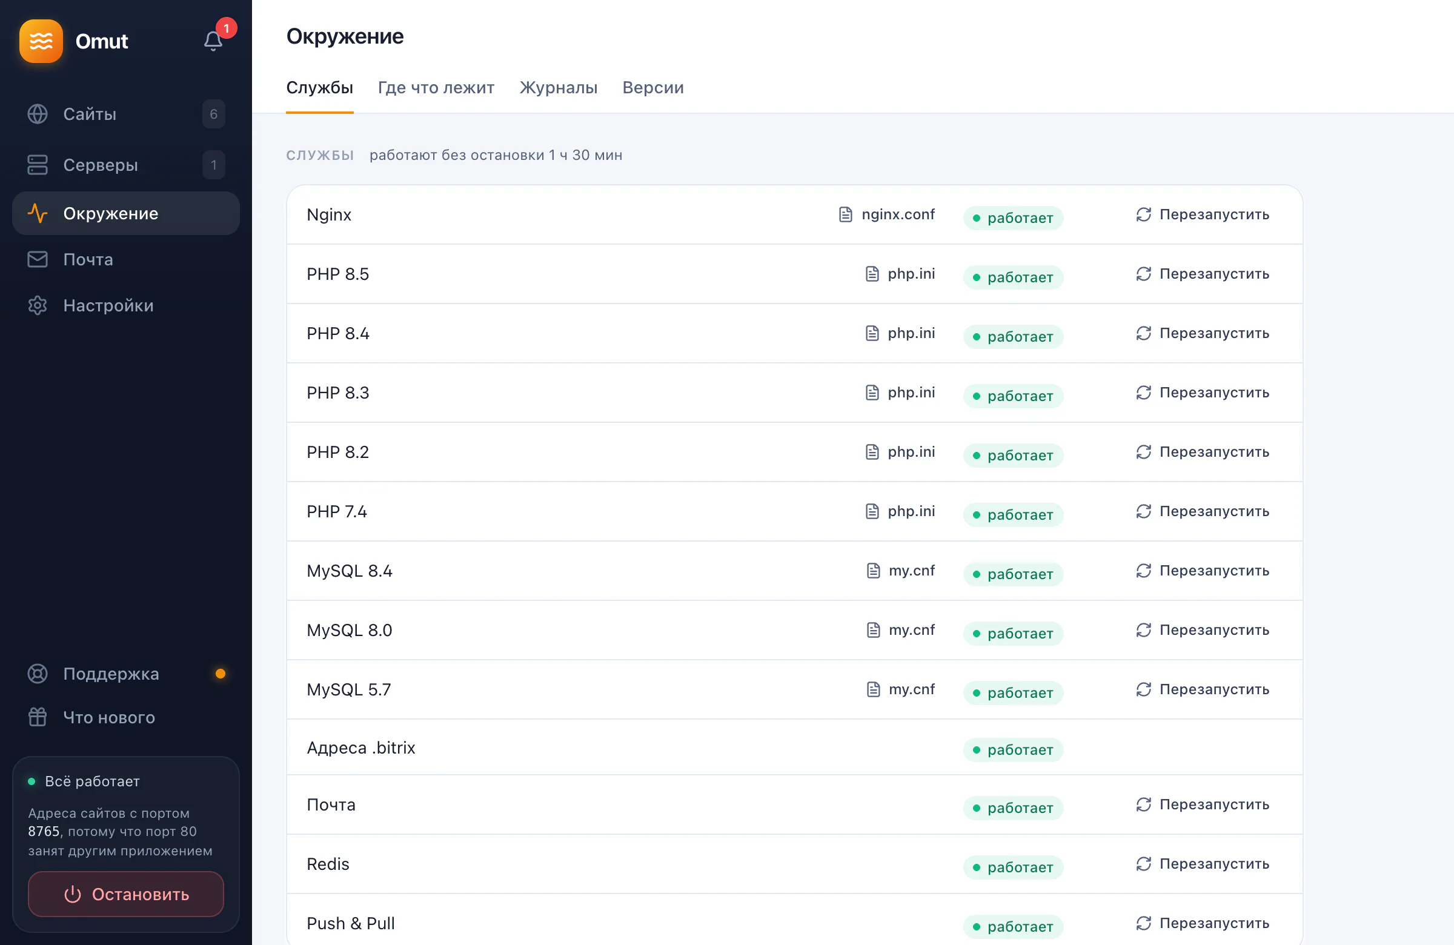Screen dimensions: 1454x945
Task: Go to Серверы section
Action: pyautogui.click(x=126, y=165)
